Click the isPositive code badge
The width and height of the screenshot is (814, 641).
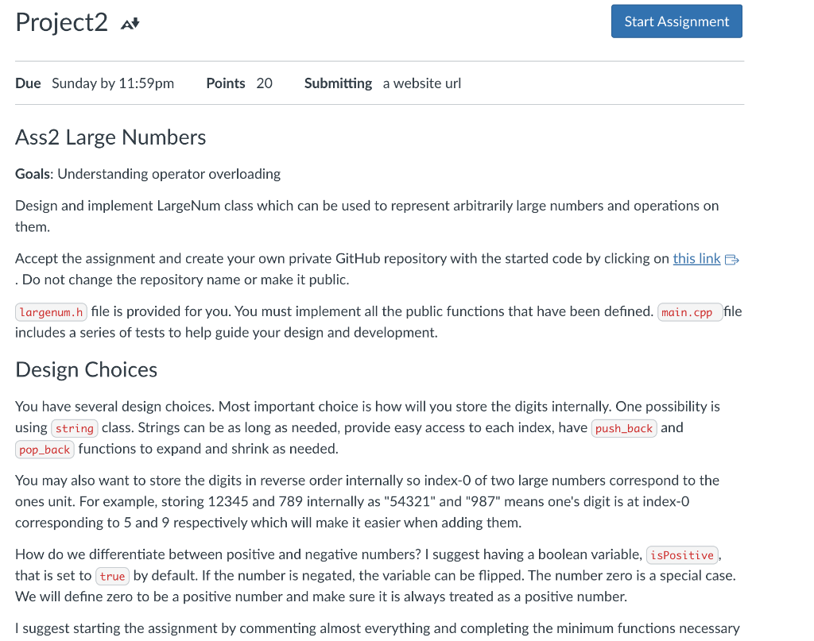(x=681, y=554)
